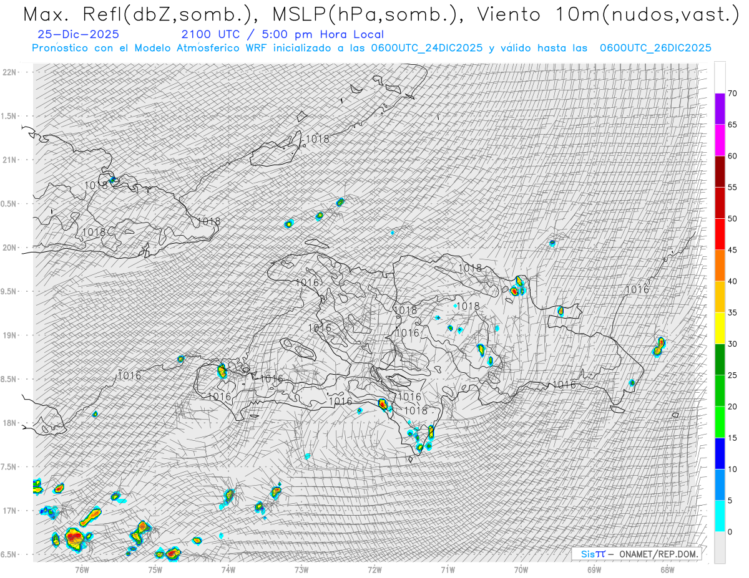Select the date label '25-Dic-2025'
Screen dimensions: 749x578
[78, 35]
